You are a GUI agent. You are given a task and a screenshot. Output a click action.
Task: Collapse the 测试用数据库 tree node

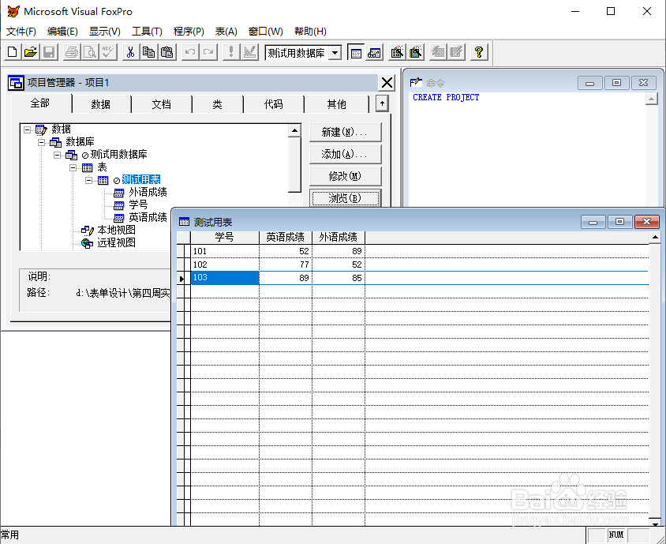[x=58, y=155]
